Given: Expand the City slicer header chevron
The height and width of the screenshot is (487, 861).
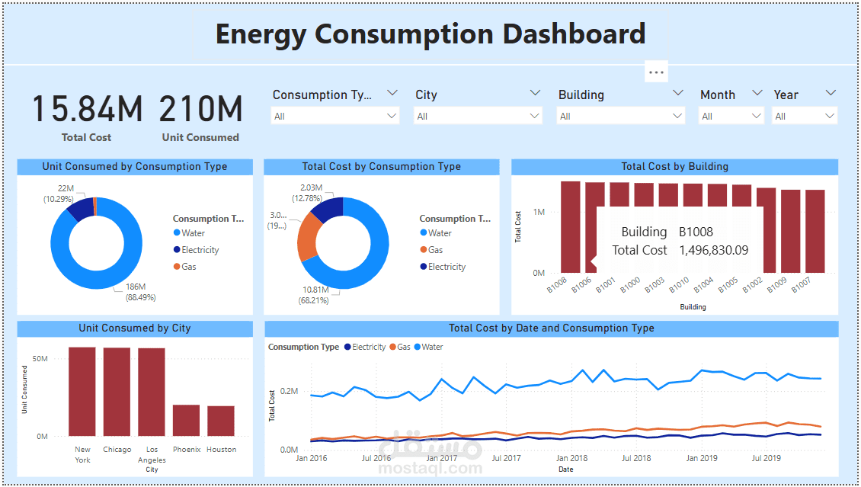Looking at the screenshot, I should click(x=535, y=93).
